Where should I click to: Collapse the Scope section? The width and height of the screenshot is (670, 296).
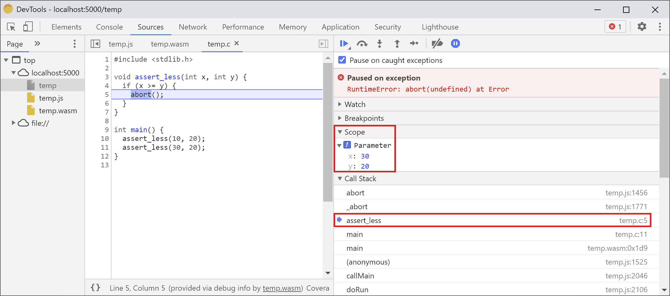(340, 132)
